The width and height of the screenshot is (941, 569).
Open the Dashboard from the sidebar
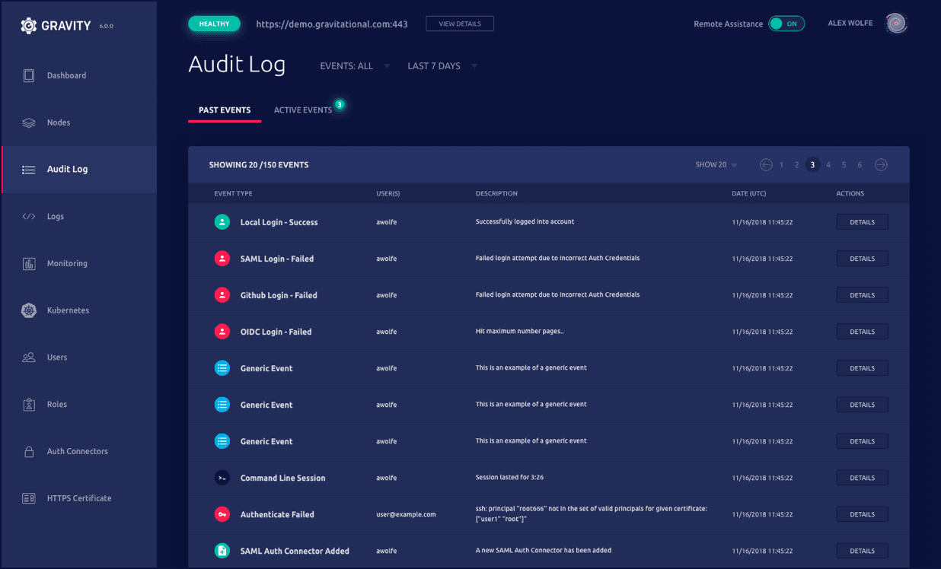coord(66,75)
